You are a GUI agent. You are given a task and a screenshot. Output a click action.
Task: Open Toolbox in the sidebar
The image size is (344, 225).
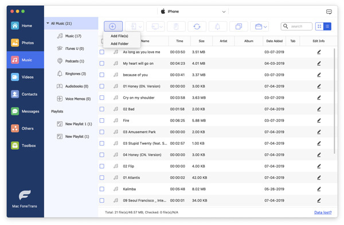pos(25,145)
